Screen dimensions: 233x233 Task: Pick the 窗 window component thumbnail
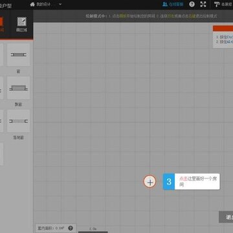[x=19, y=55]
